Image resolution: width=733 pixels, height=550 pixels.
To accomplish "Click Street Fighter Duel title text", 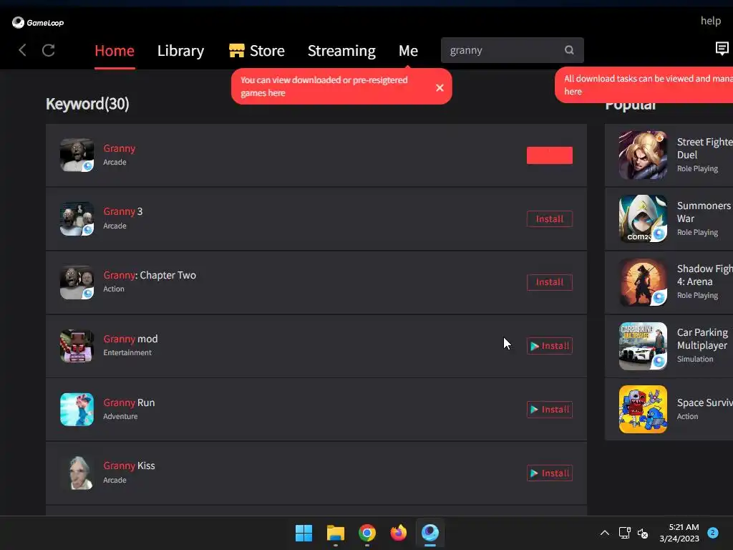I will (x=705, y=148).
